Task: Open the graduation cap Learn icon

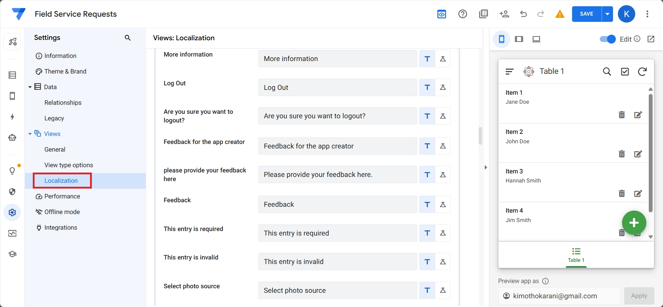Action: pyautogui.click(x=12, y=254)
